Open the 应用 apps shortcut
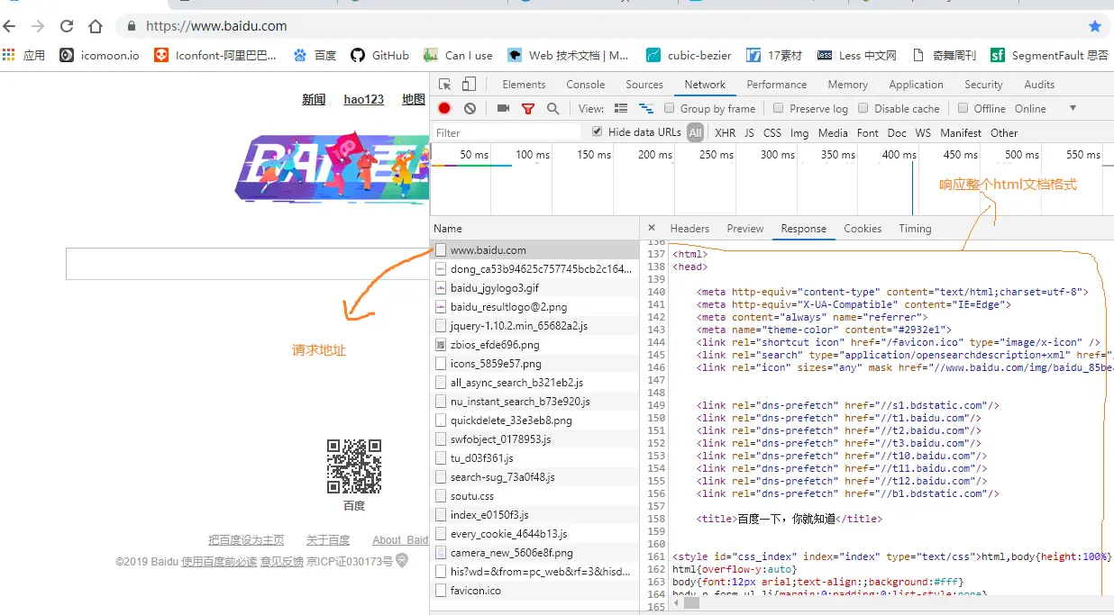Viewport: 1114px width, 615px height. [x=23, y=55]
